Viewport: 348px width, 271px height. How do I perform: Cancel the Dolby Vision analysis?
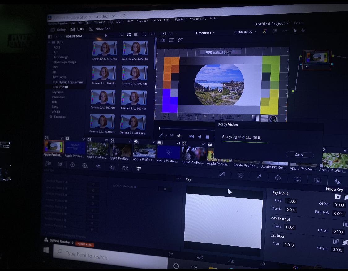300,155
